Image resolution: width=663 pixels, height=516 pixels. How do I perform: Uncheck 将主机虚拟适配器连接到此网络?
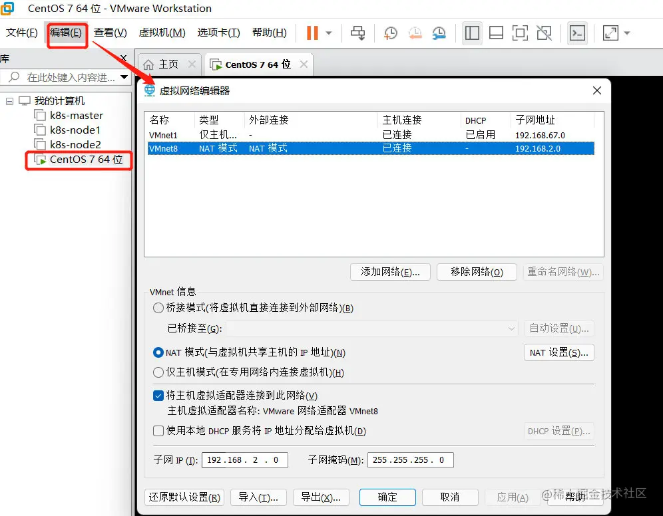point(158,395)
